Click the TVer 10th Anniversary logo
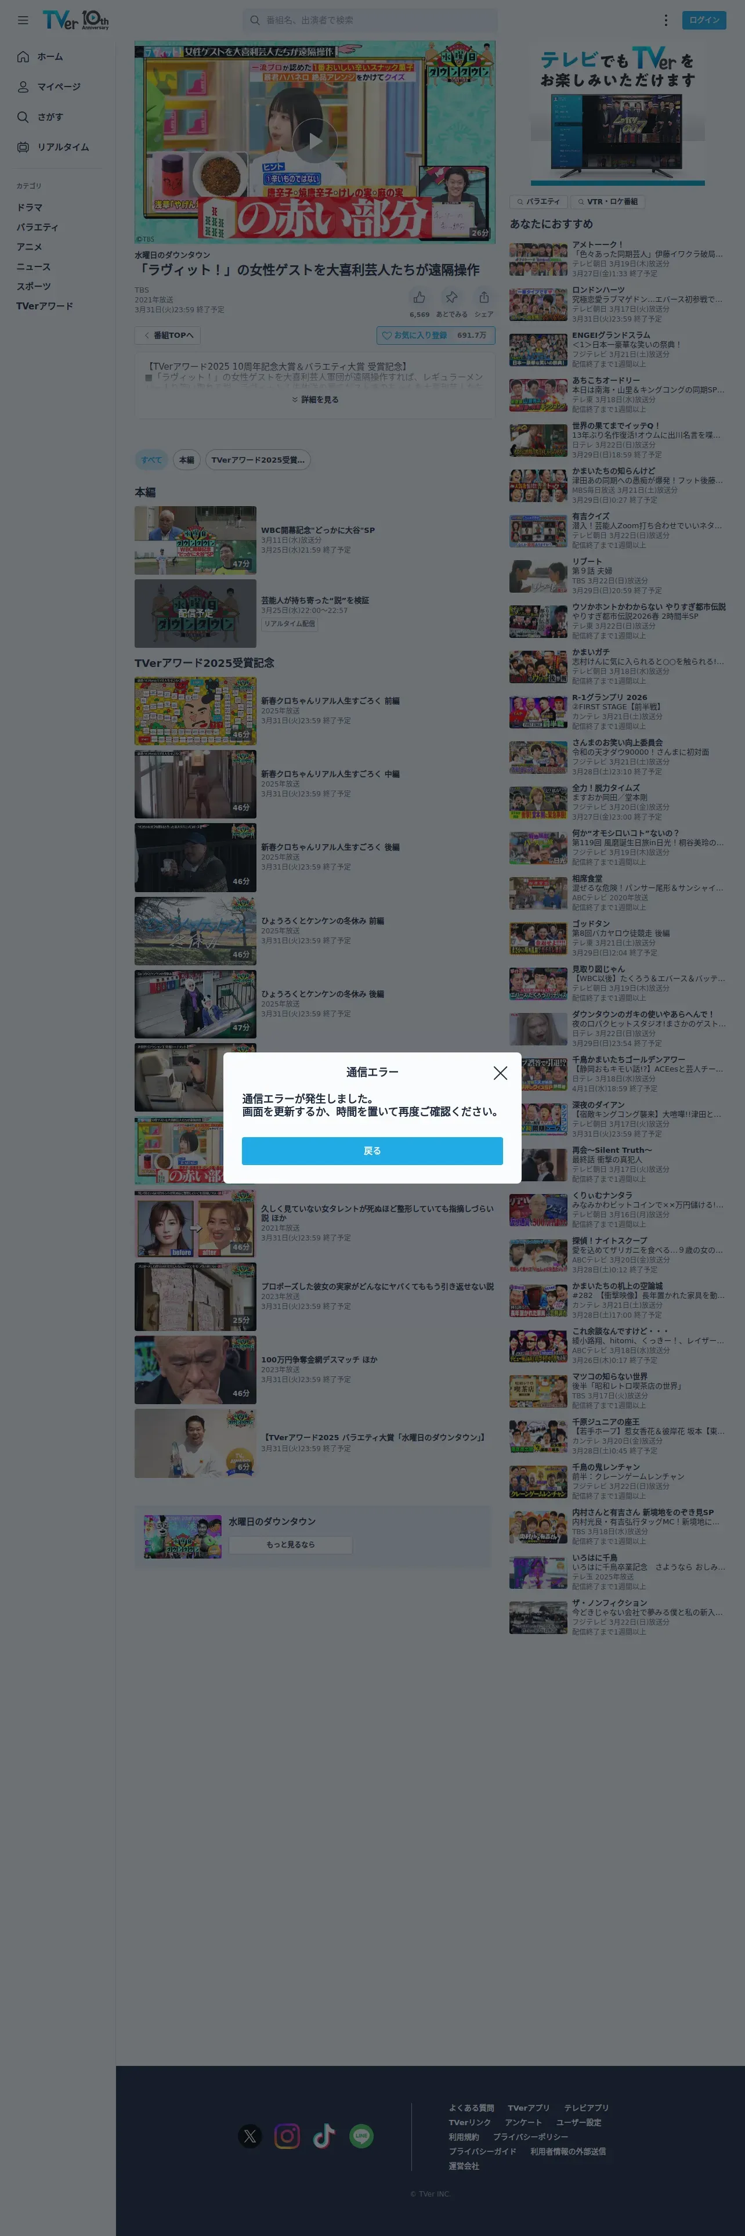The width and height of the screenshot is (745, 2236). pyautogui.click(x=77, y=20)
